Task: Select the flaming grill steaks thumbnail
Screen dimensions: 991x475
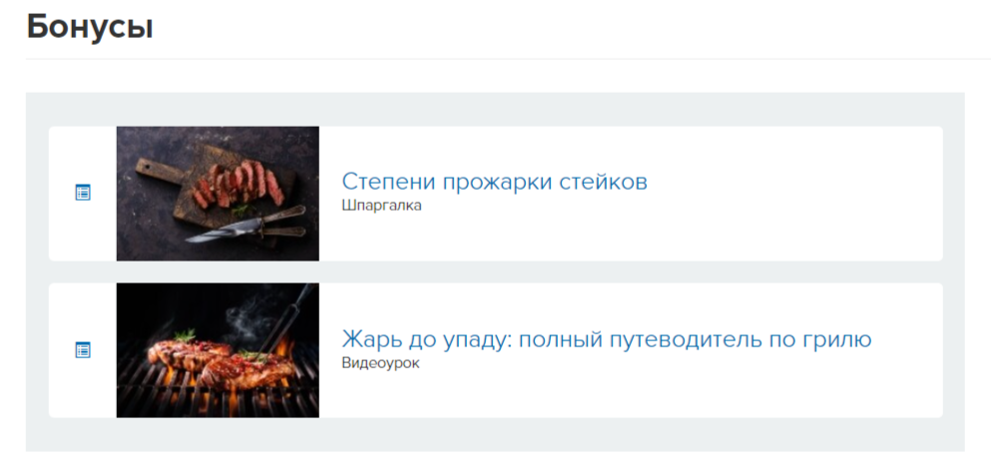Action: tap(218, 350)
